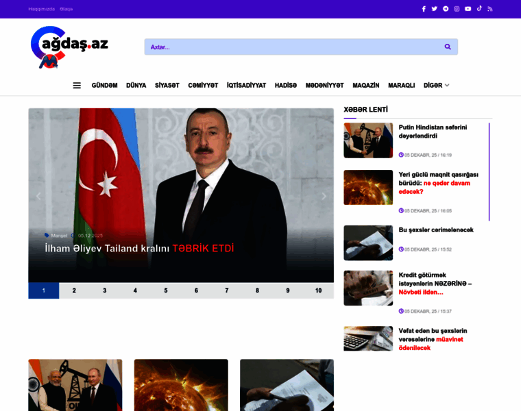Switch to slide 5 in carousel

coord(165,290)
